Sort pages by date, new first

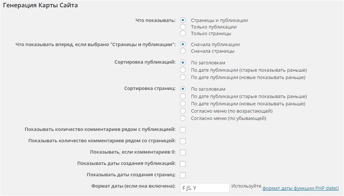(x=183, y=104)
